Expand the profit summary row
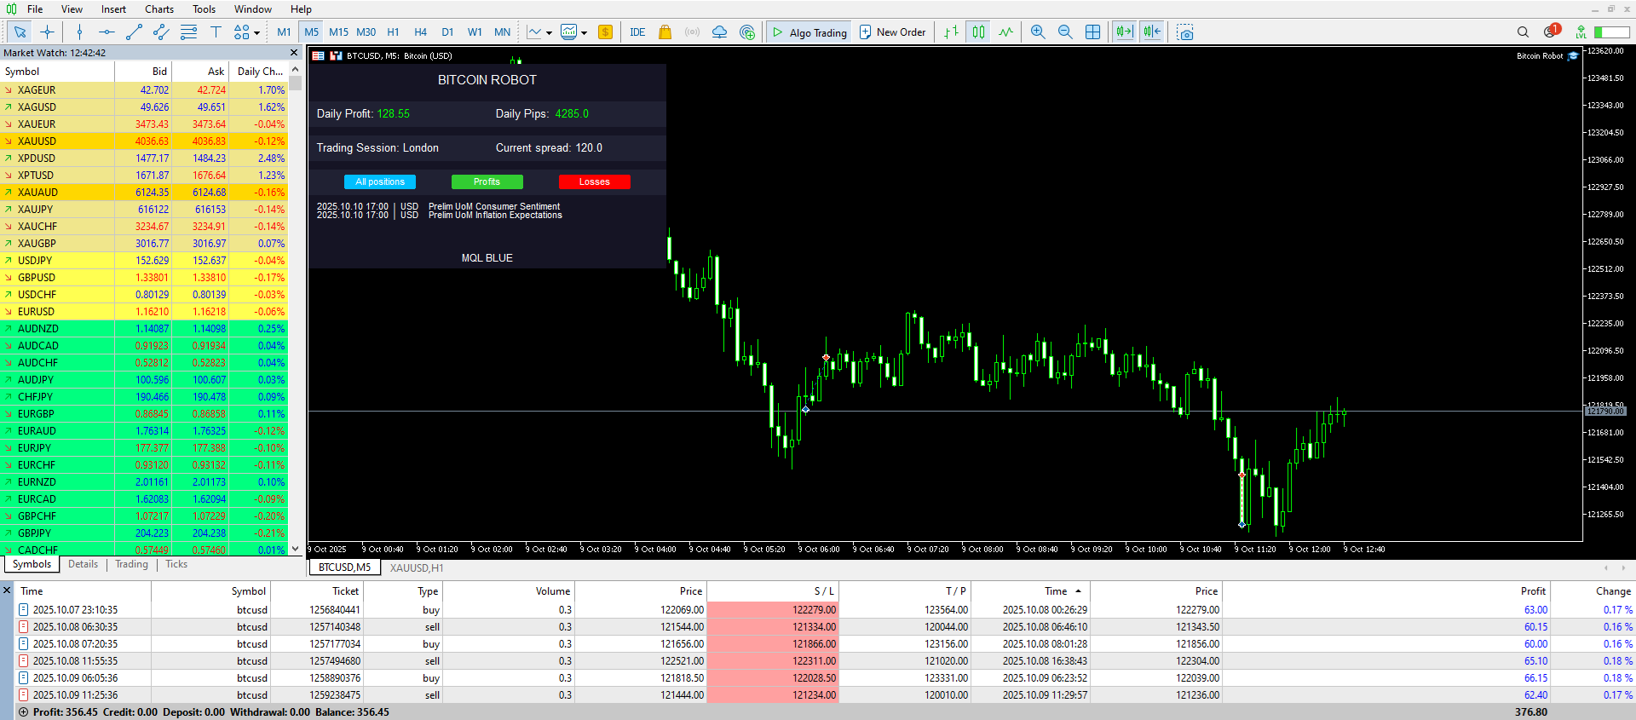The height and width of the screenshot is (720, 1636). click(x=23, y=712)
